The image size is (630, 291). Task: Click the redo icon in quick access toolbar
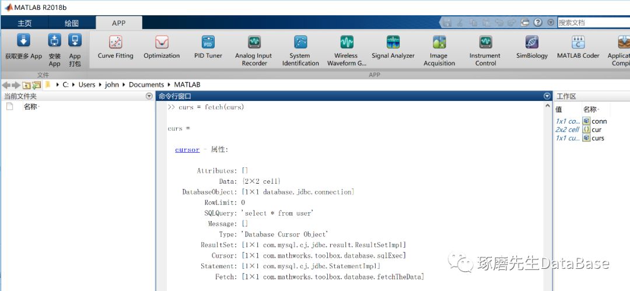pyautogui.click(x=512, y=23)
